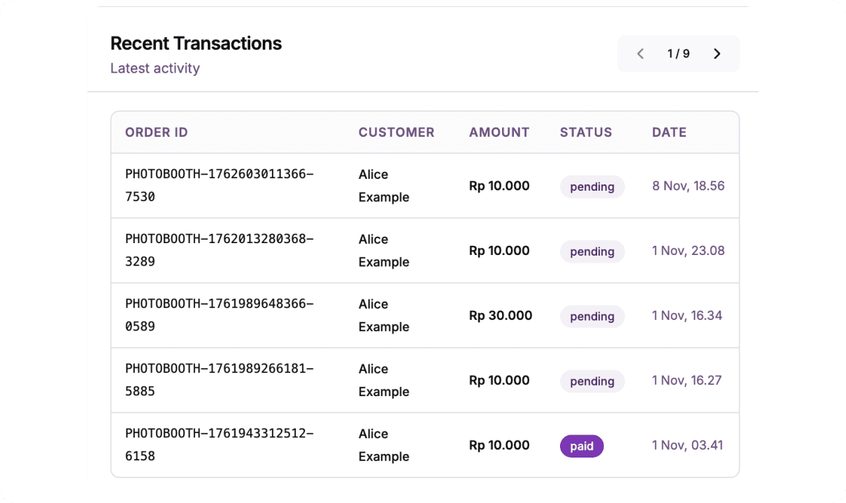
Task: Click the CUSTOMER column header
Action: coord(396,132)
